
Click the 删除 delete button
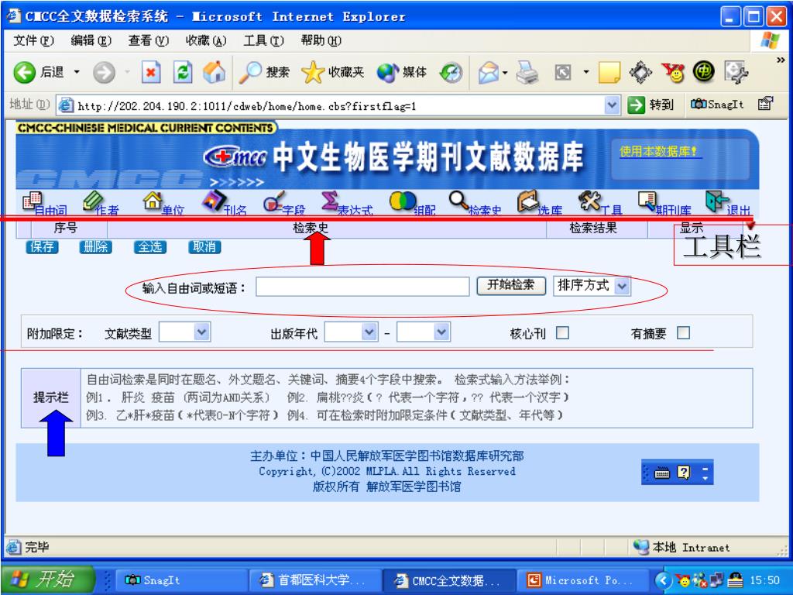coord(95,247)
